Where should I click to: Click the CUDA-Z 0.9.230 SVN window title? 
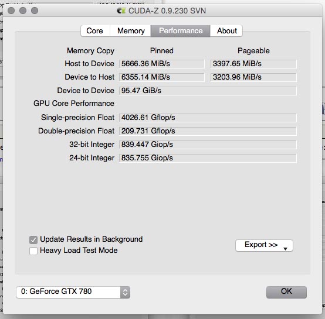(x=167, y=11)
